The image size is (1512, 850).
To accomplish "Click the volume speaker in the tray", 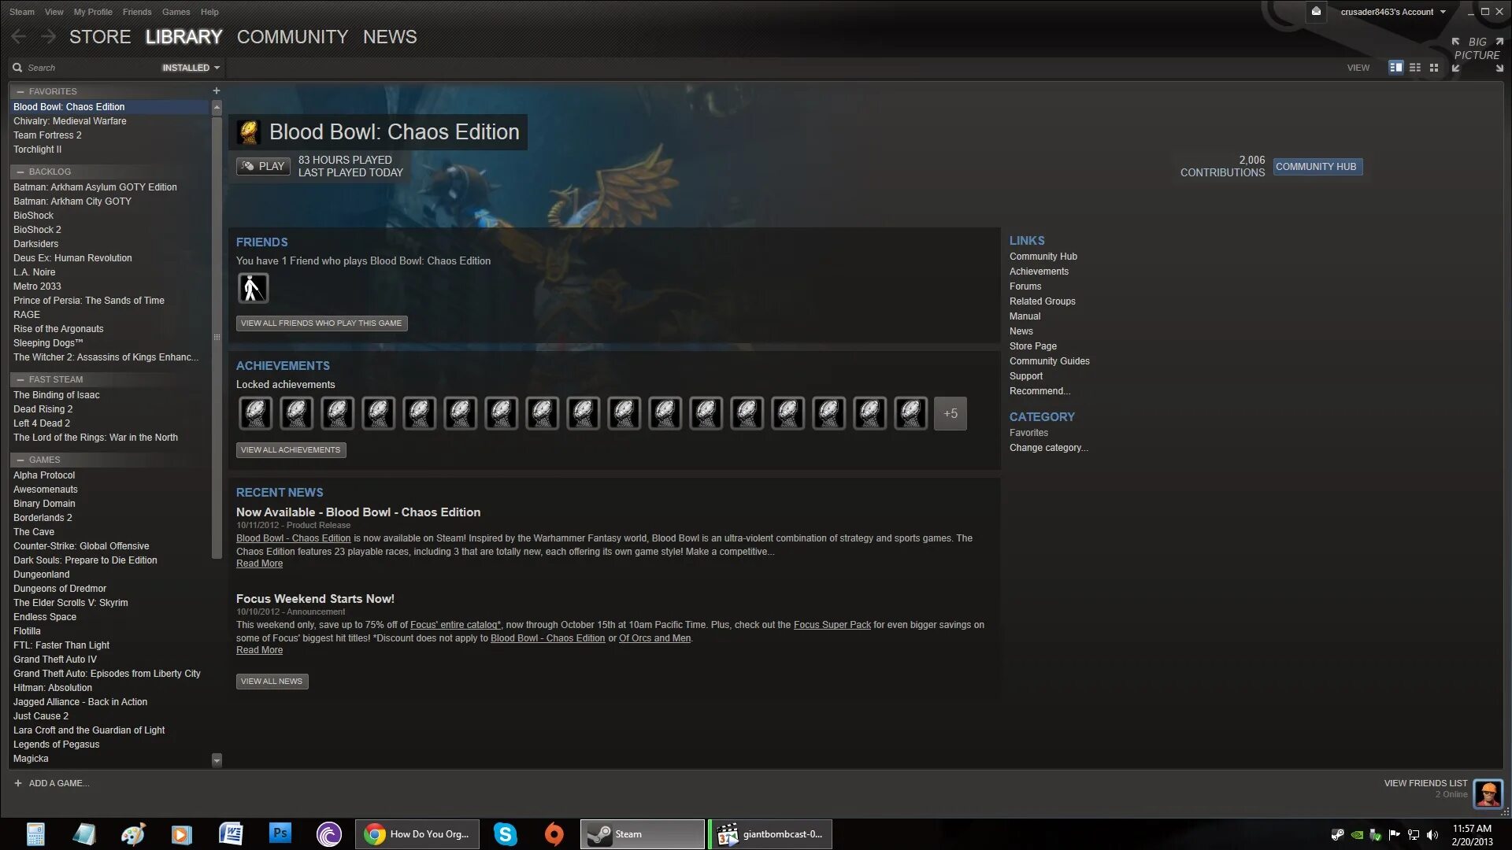I will (x=1432, y=834).
